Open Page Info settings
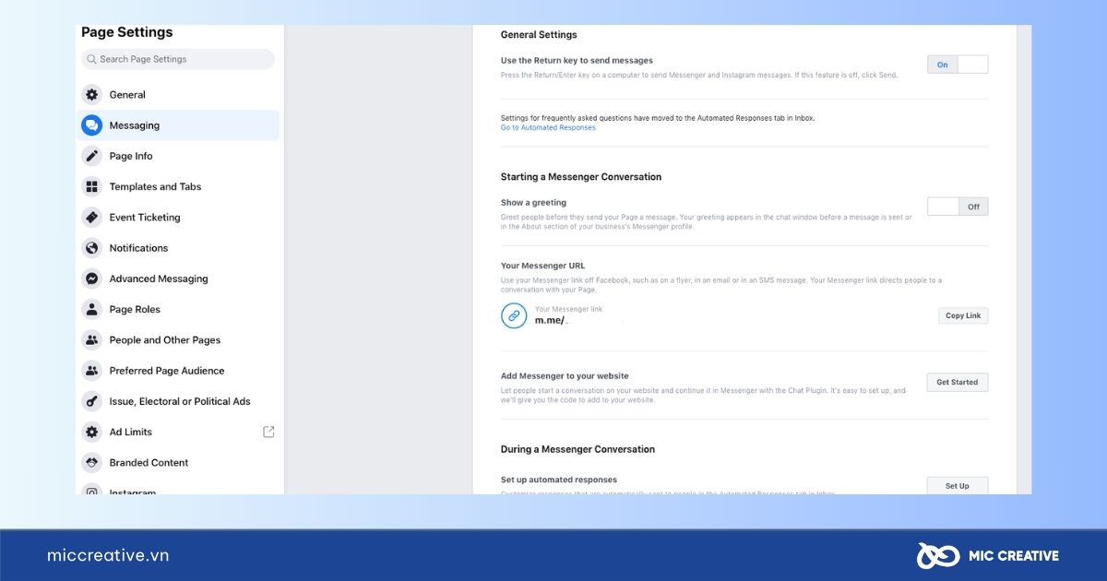Screen dimensions: 1107x581 (x=178, y=156)
